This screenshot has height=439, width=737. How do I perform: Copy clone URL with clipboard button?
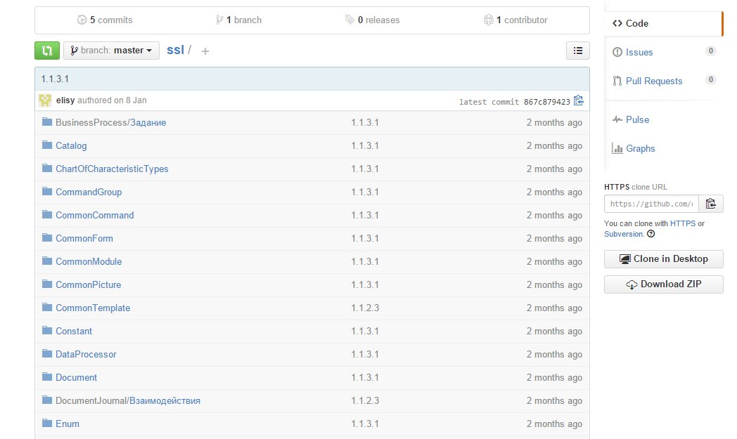(x=711, y=204)
